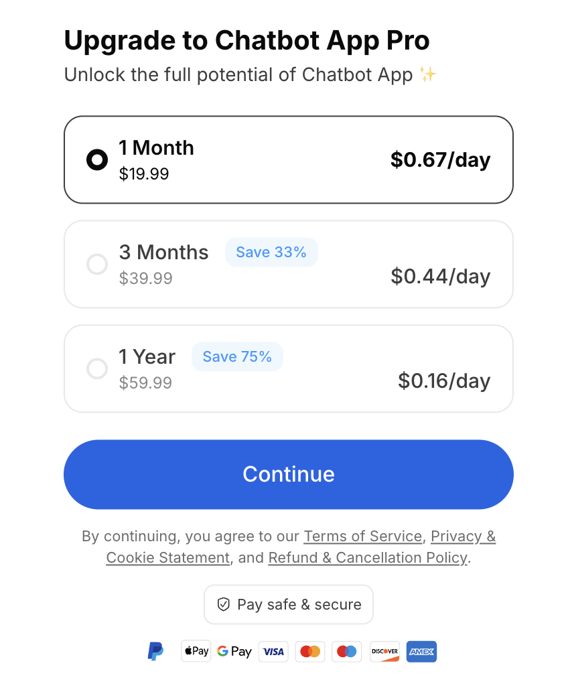The image size is (568, 698).
Task: Click the Save 75% badge
Action: point(237,357)
